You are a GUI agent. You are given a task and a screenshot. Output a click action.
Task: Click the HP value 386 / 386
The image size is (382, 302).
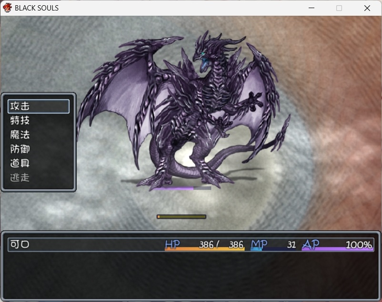221,244
